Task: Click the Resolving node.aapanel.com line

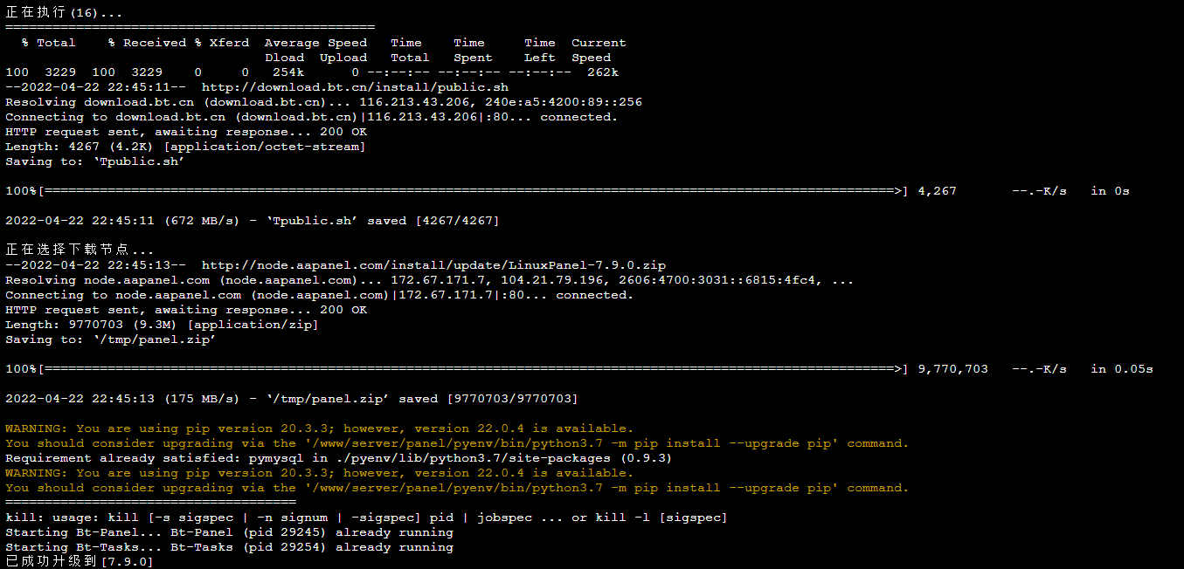Action: point(430,280)
